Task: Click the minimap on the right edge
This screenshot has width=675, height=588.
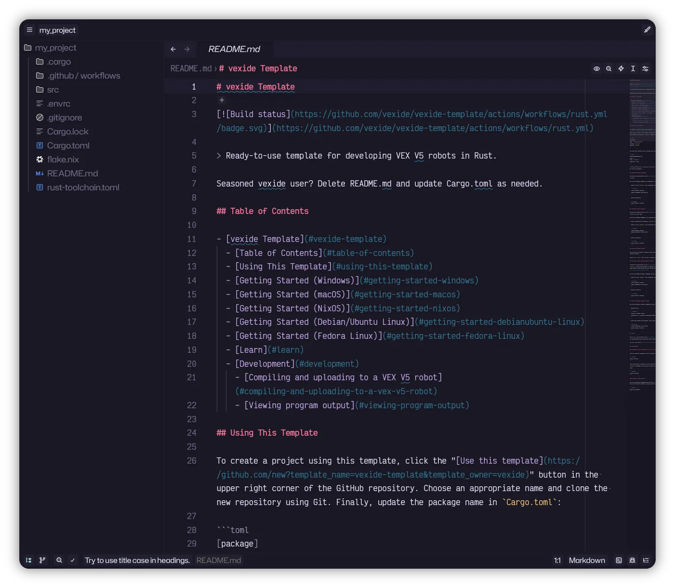Action: [x=642, y=236]
